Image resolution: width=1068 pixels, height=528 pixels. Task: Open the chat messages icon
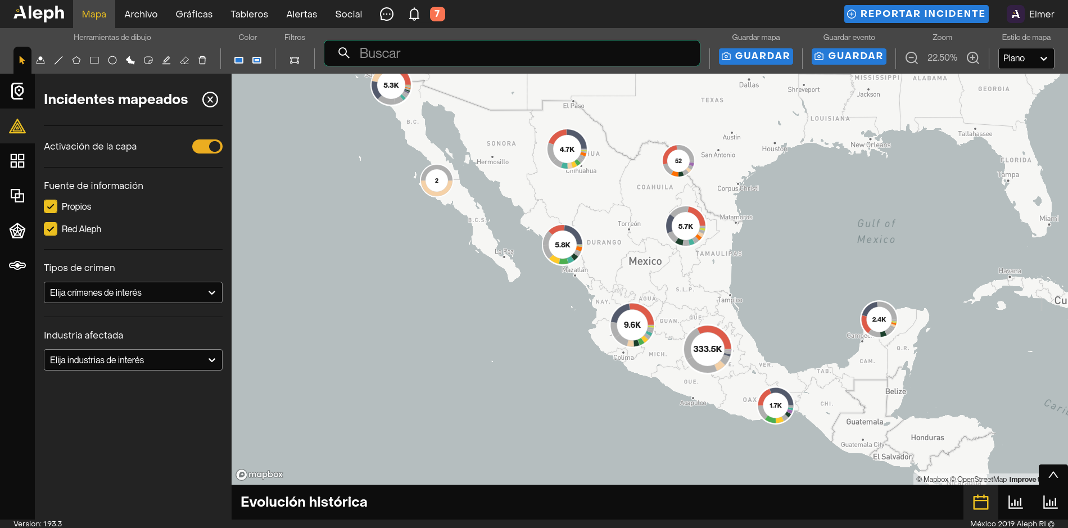pyautogui.click(x=387, y=14)
